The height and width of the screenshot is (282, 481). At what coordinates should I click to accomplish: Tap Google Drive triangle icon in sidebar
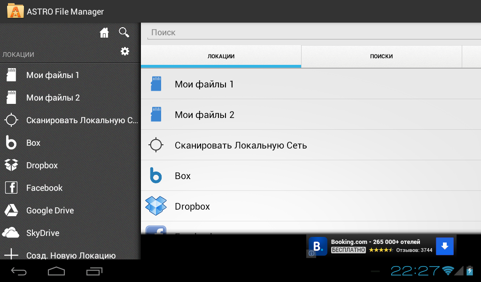(x=11, y=210)
